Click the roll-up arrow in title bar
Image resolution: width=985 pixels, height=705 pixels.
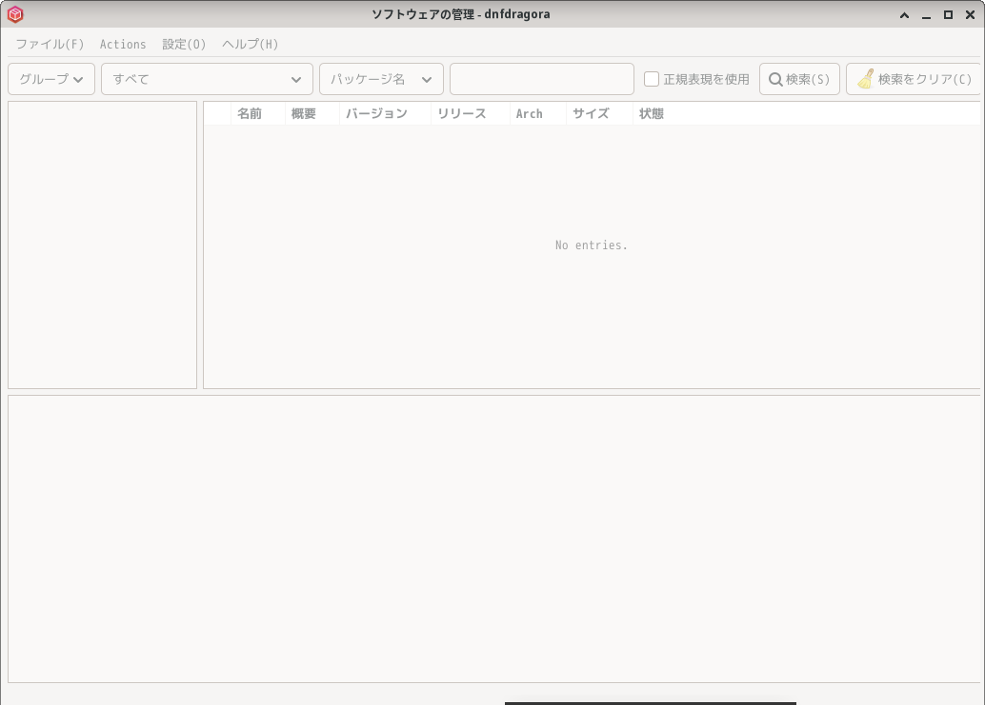905,14
